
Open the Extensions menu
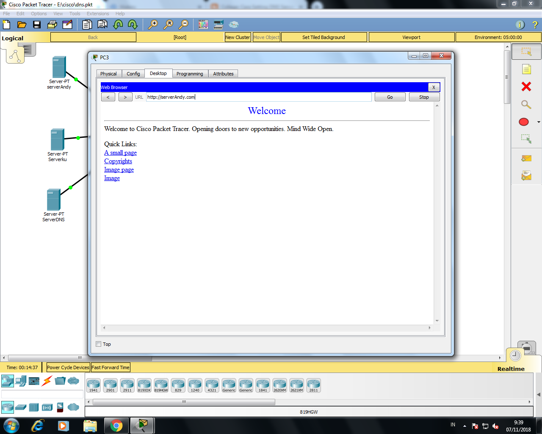(x=98, y=13)
